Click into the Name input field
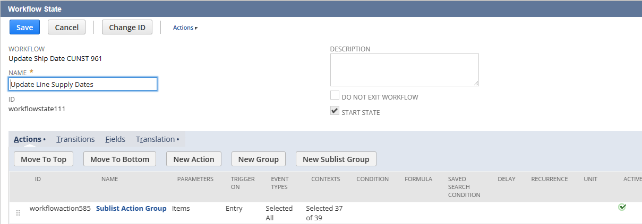Image resolution: width=642 pixels, height=224 pixels. 83,84
